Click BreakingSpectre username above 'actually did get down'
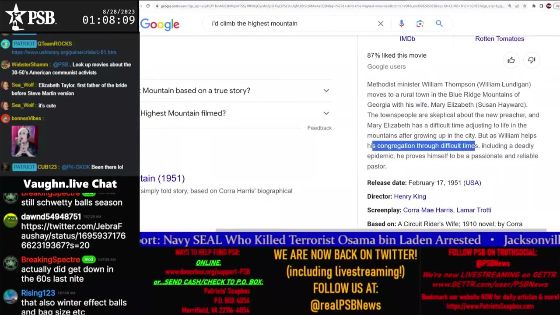Viewport: 560px width, 315px height. pos(51,260)
